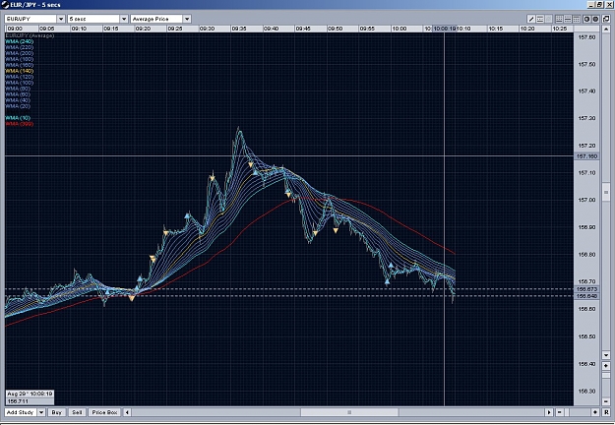Open the Average Price type dropdown

click(187, 19)
